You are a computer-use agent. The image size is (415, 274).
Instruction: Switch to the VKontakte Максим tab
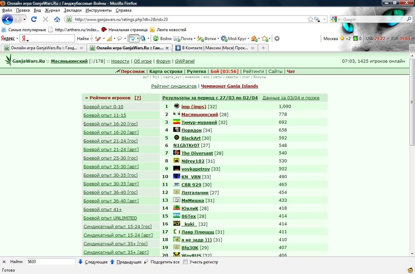click(x=215, y=48)
